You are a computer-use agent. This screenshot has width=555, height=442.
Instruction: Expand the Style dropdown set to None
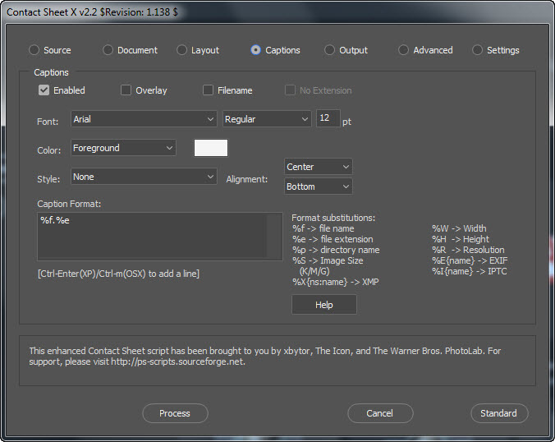click(x=144, y=177)
